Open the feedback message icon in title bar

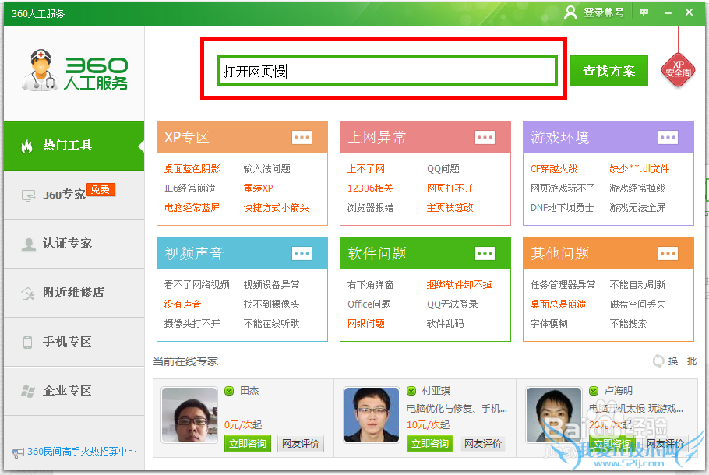[x=644, y=12]
